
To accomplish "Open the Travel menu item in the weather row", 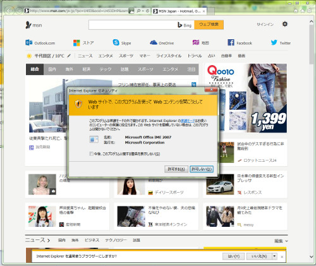I will point(195,56).
